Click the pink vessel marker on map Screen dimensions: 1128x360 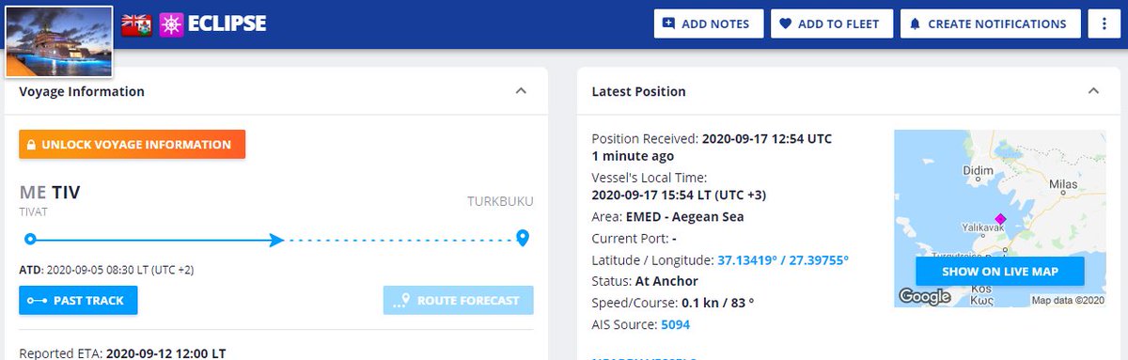click(1000, 219)
